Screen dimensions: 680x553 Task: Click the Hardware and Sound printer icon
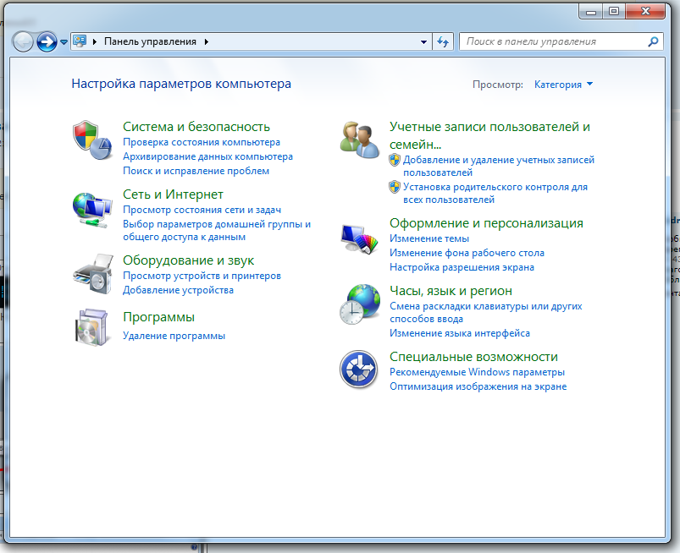(93, 274)
